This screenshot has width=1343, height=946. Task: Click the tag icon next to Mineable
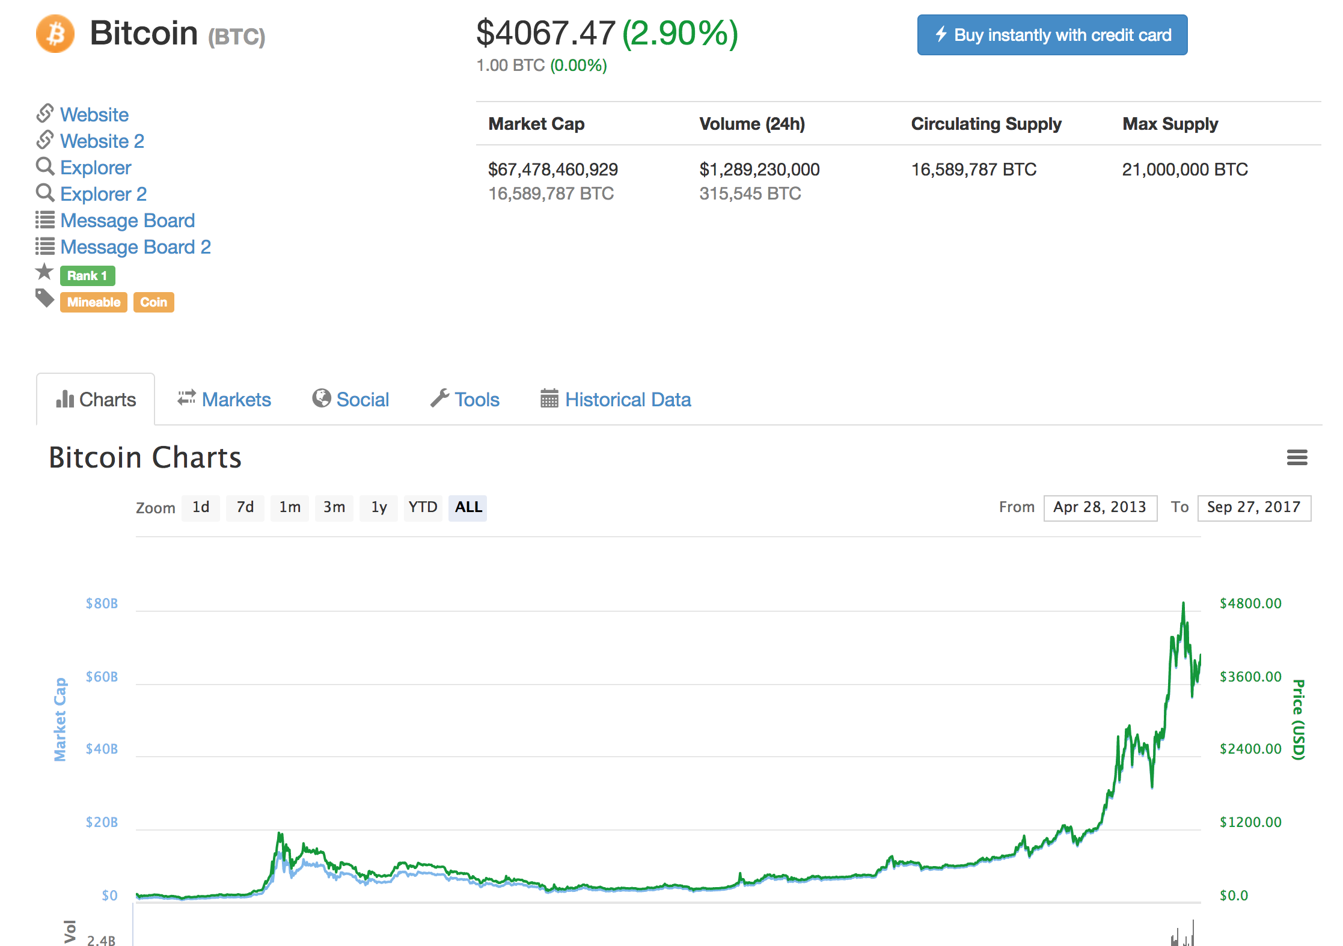[x=45, y=298]
